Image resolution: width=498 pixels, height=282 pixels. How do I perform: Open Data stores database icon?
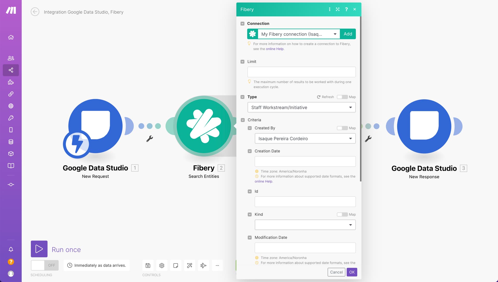[11, 142]
